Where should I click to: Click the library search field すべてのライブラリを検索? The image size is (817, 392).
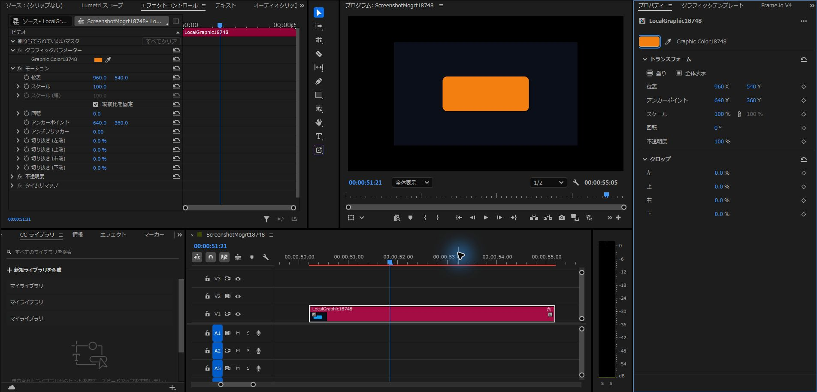92,252
